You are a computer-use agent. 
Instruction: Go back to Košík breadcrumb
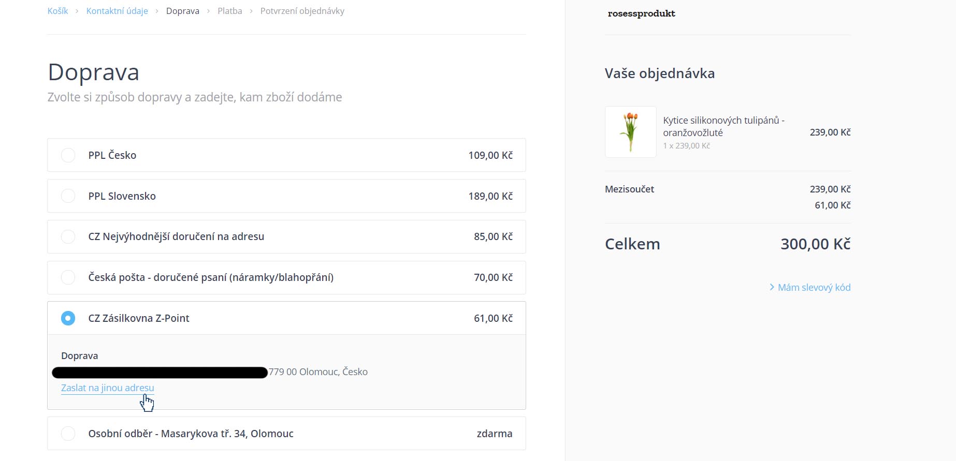(x=57, y=11)
